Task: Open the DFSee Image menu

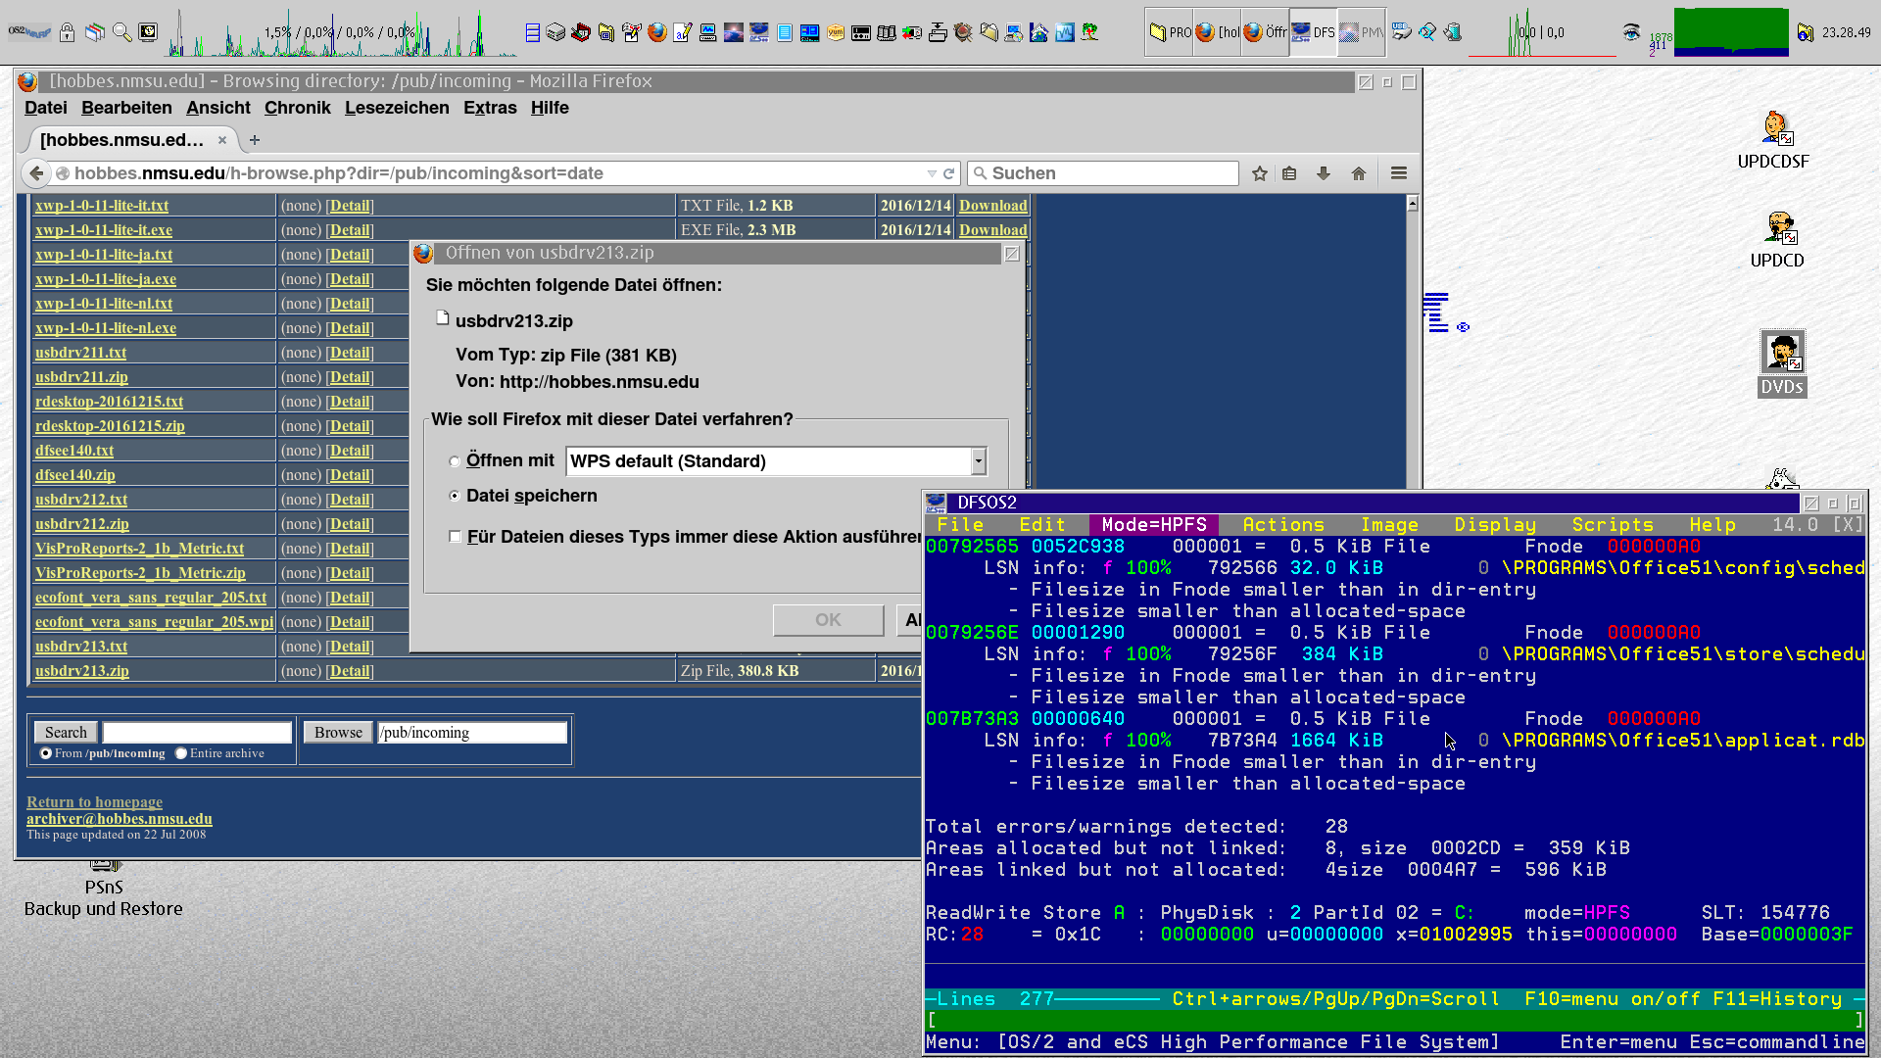Action: [1389, 525]
